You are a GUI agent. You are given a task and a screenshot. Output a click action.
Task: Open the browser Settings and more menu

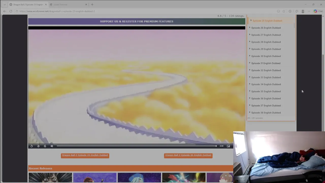click(309, 11)
